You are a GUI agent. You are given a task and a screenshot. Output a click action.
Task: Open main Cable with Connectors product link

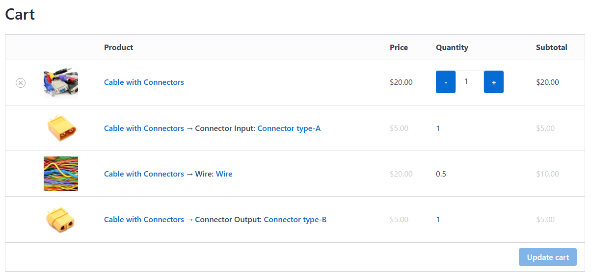pyautogui.click(x=144, y=82)
